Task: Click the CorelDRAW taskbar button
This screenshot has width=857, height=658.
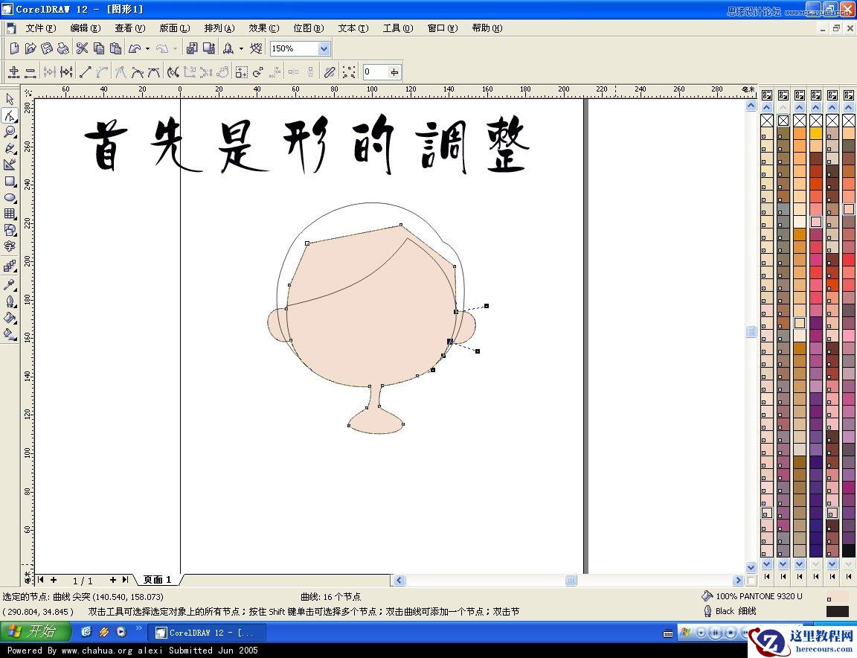Action: pyautogui.click(x=206, y=632)
